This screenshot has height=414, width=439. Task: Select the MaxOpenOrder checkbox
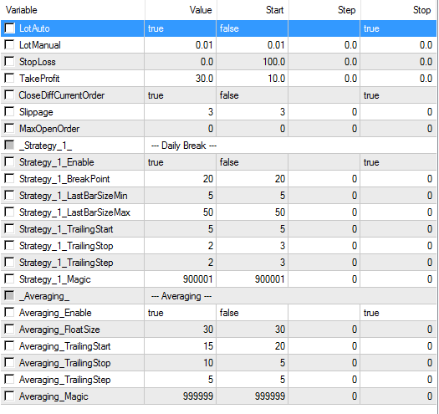[x=9, y=128]
